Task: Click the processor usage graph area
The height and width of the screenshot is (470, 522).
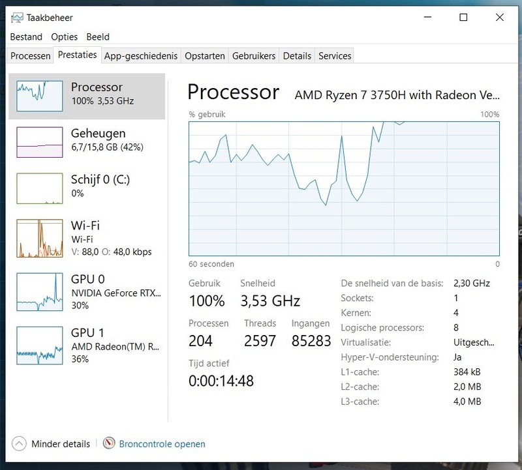Action: coord(344,188)
